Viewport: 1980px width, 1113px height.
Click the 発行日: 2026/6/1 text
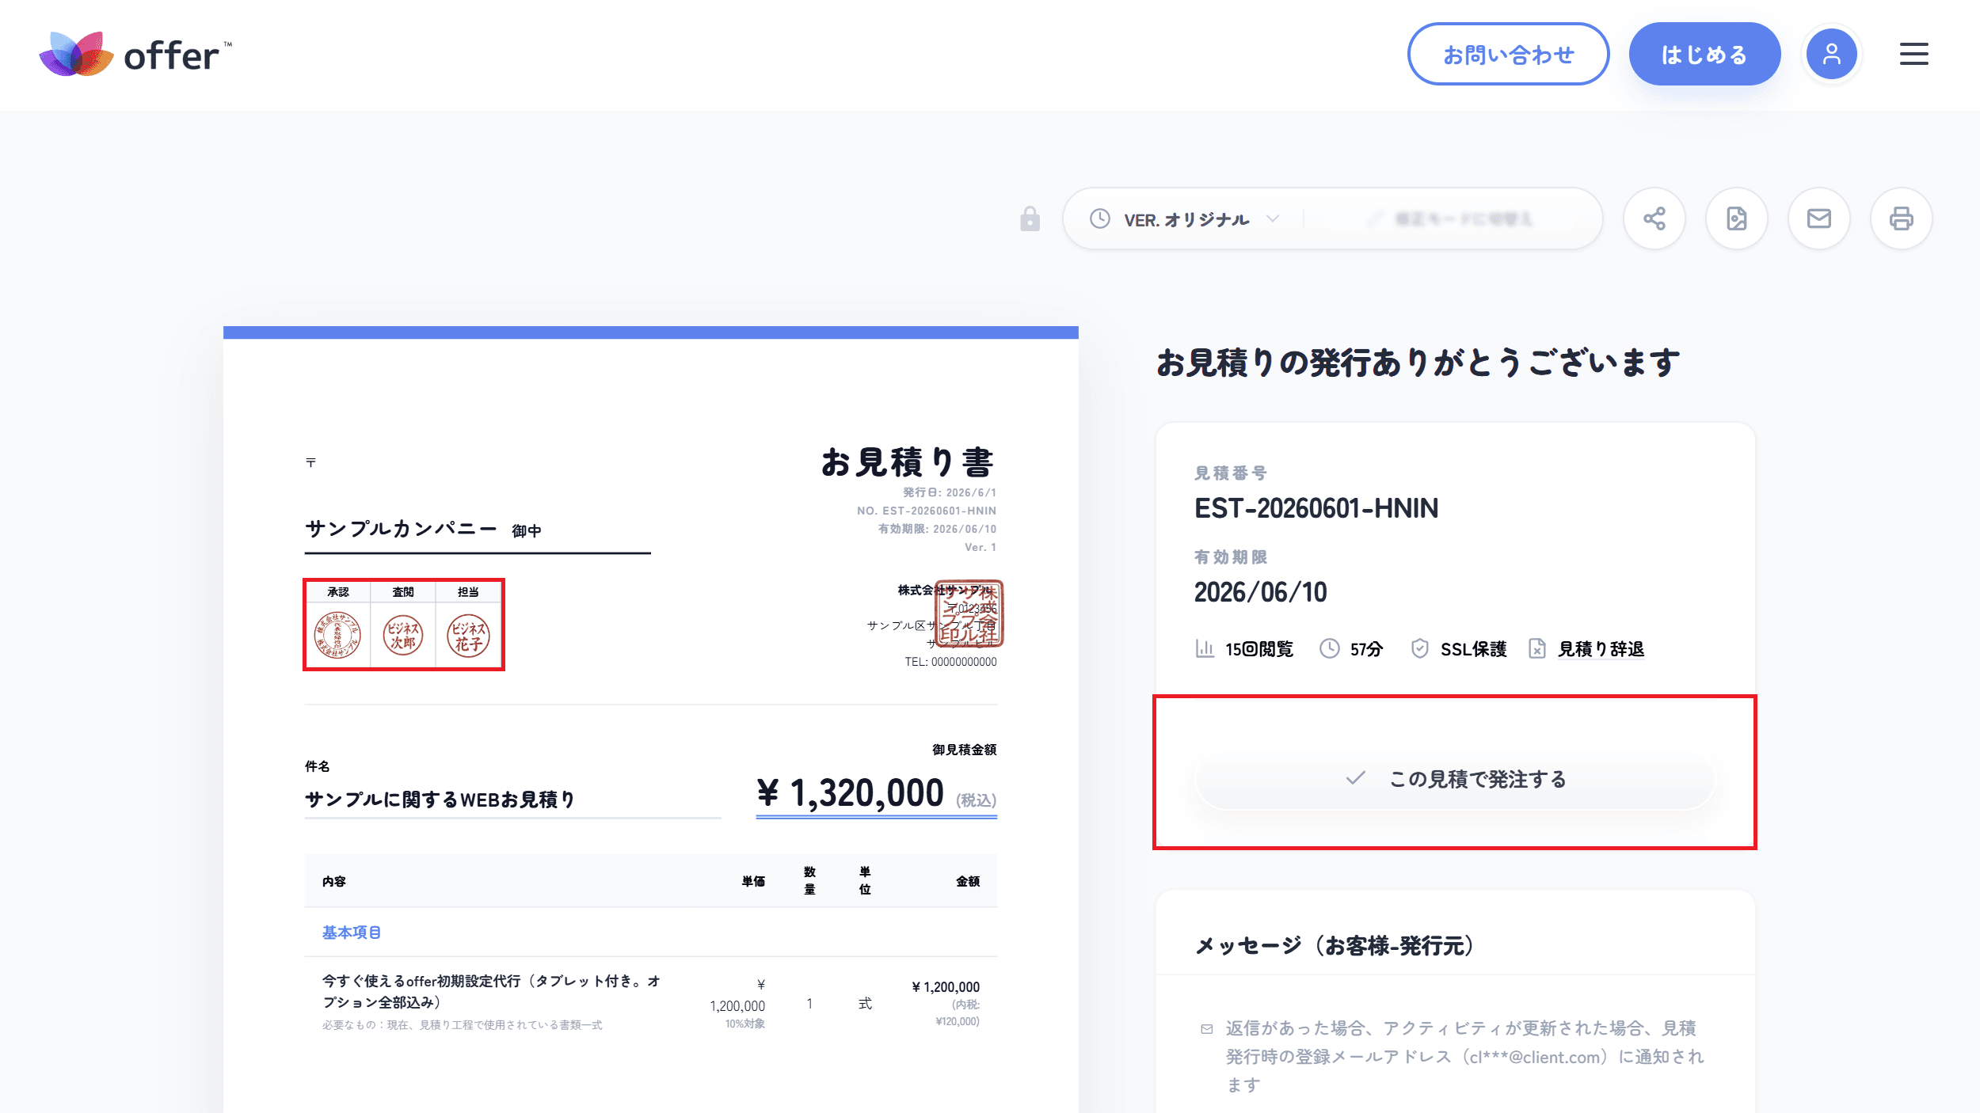[950, 492]
